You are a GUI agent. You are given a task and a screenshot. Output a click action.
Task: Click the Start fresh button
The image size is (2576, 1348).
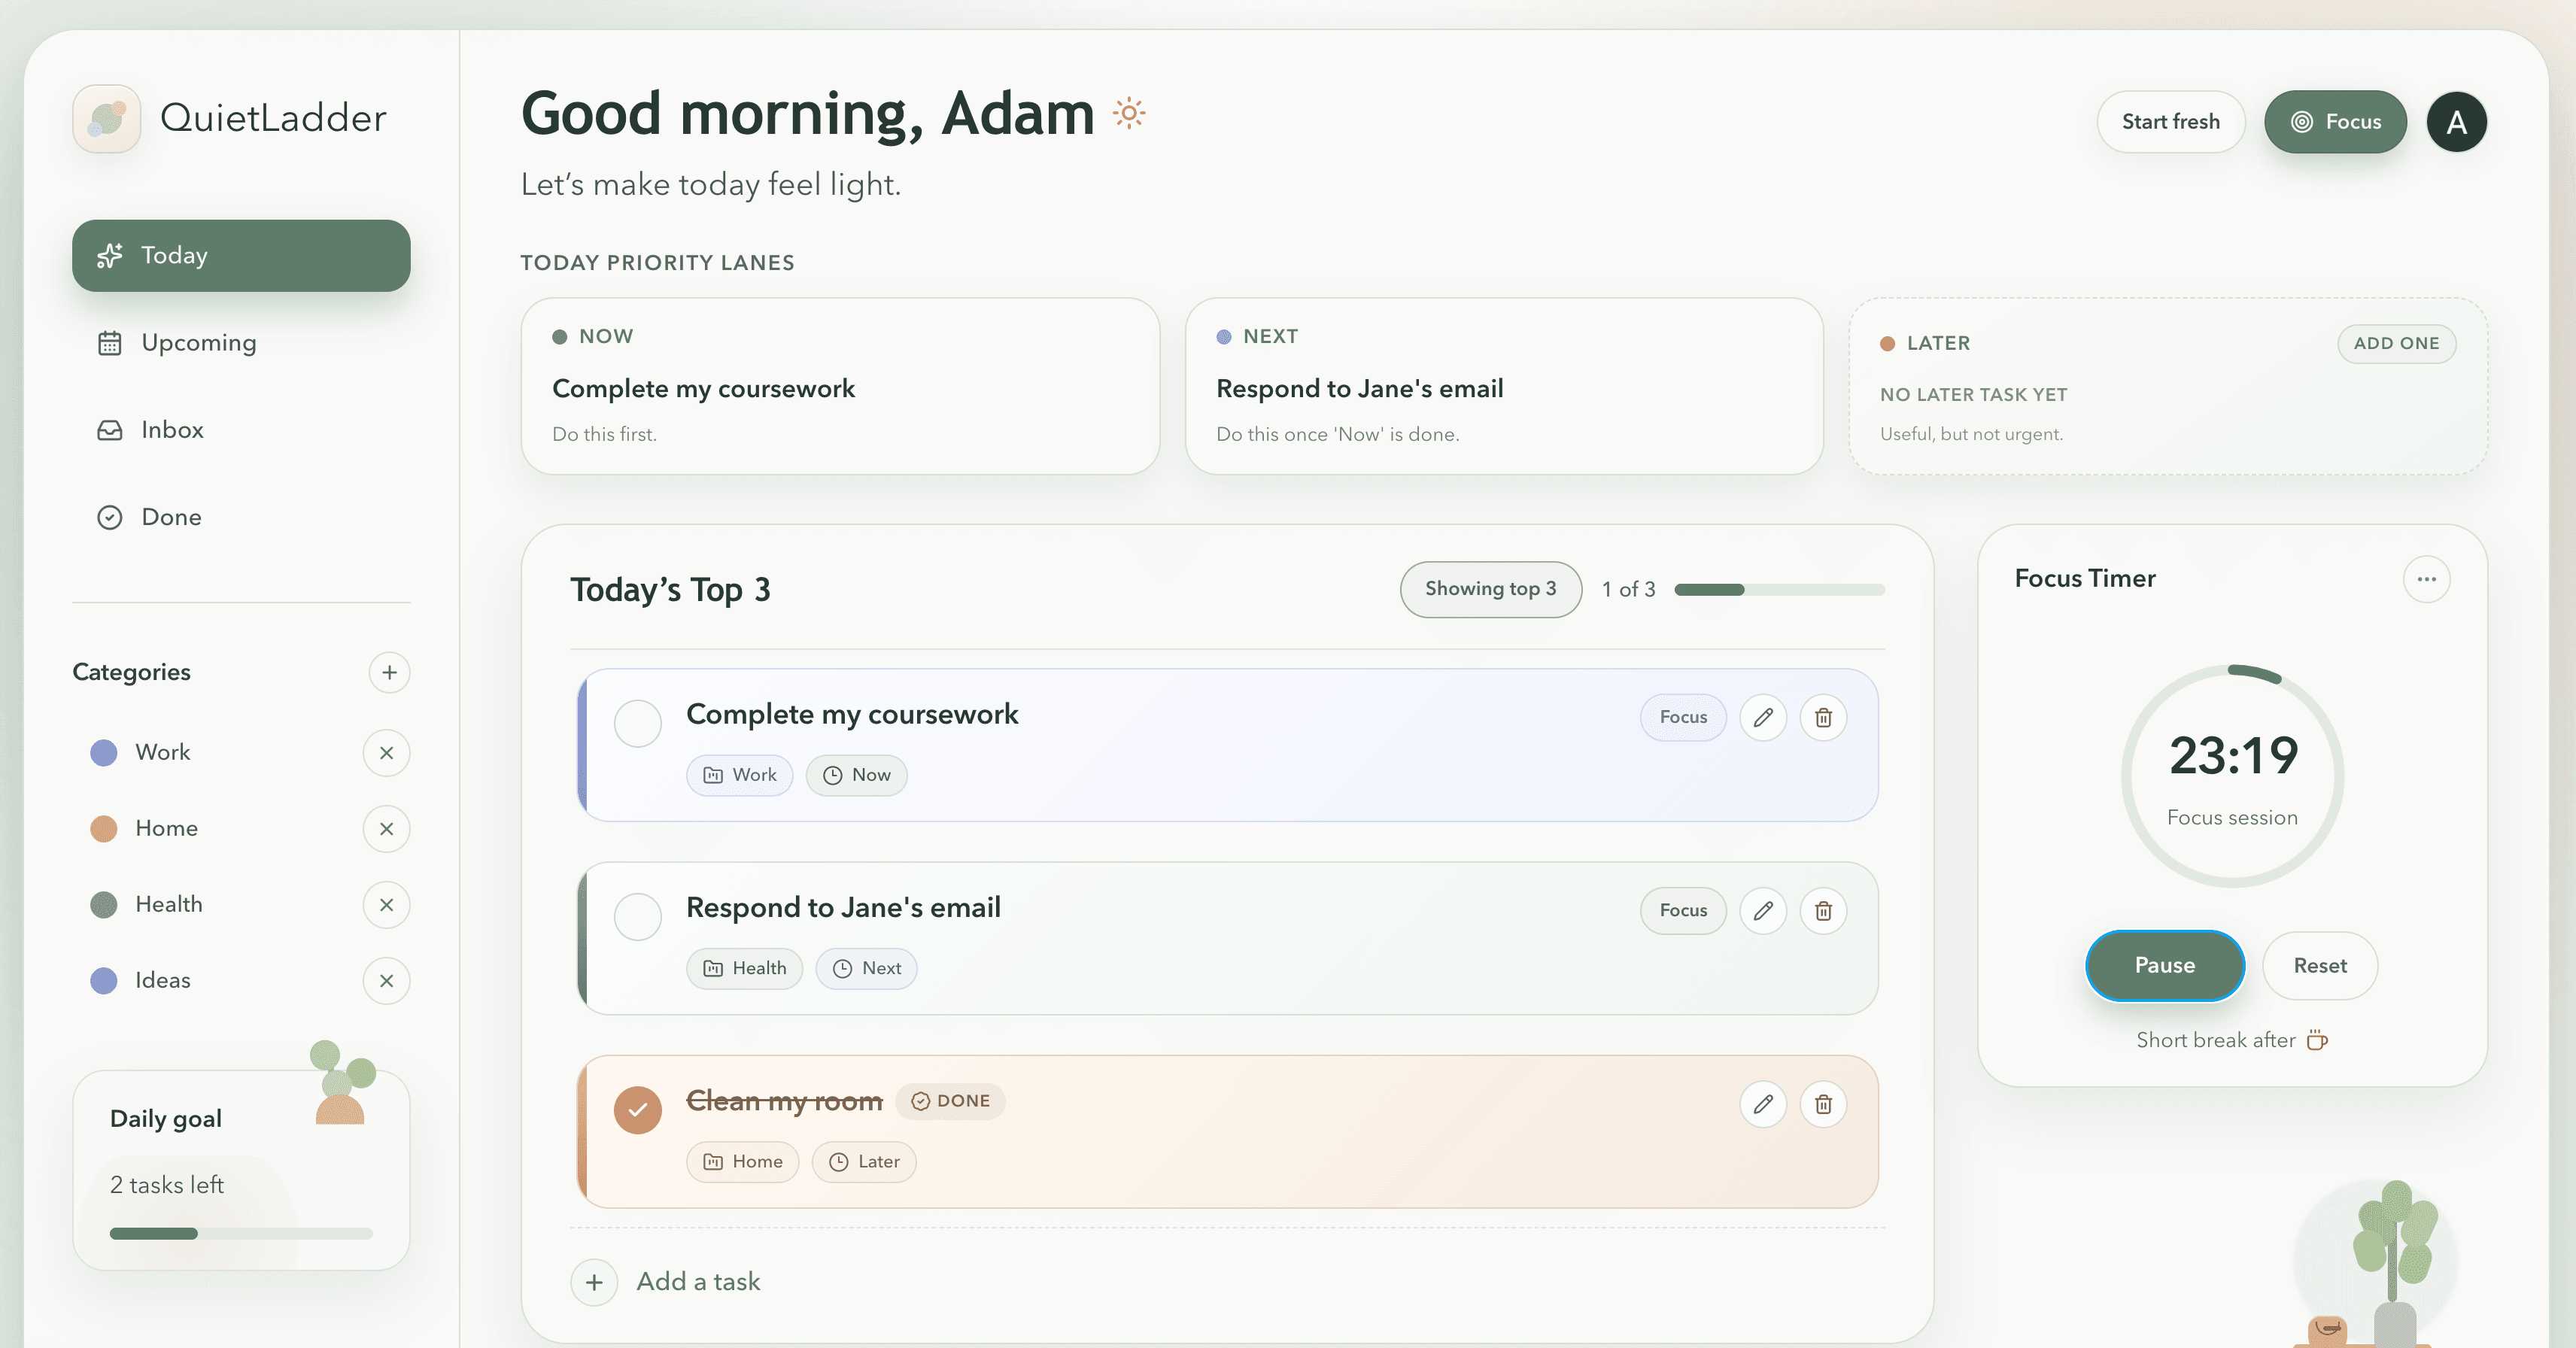tap(2170, 121)
